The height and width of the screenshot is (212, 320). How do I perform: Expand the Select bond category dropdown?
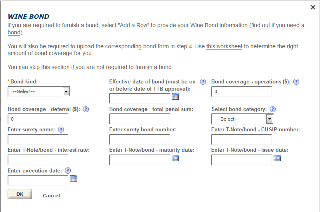[x=242, y=119]
